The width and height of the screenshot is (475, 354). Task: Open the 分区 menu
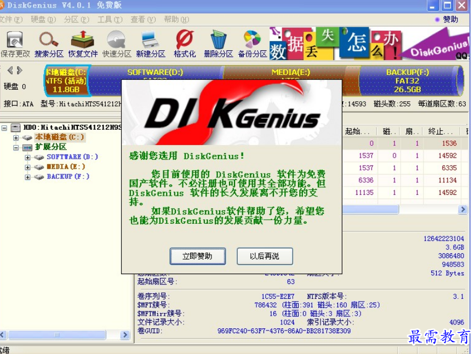coord(77,20)
